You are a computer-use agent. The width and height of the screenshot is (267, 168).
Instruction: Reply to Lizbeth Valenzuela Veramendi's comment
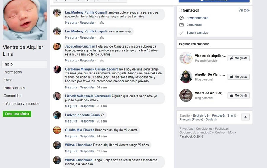pyautogui.click(x=87, y=106)
